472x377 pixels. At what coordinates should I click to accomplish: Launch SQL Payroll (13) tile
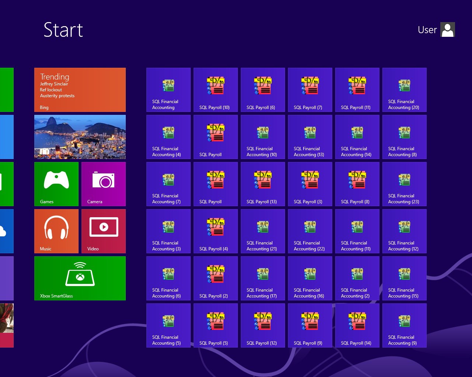click(263, 184)
